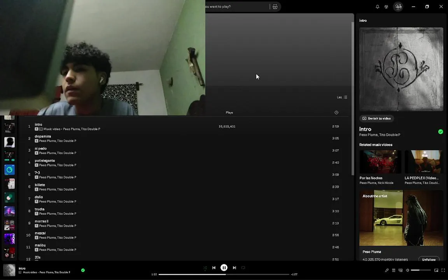The height and width of the screenshot is (280, 448).
Task: Open the play queue icon
Action: [394, 270]
